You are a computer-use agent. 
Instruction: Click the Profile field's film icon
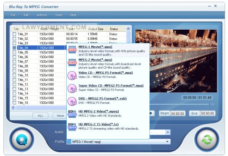69,142
